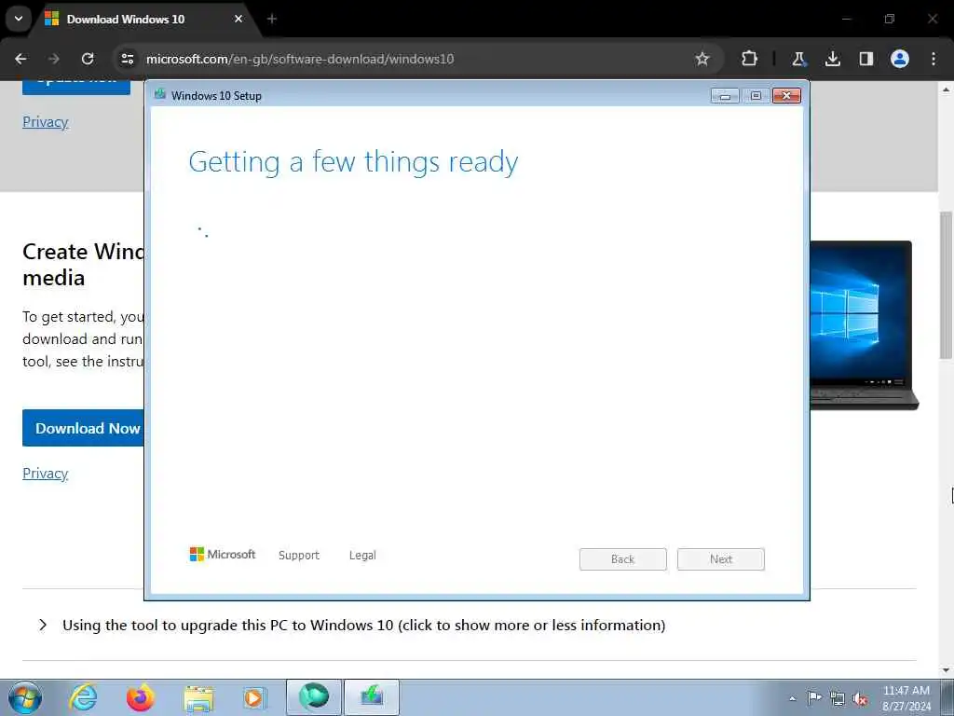This screenshot has height=716, width=954.
Task: Switch to the green browser taskbar icon
Action: coord(314,697)
